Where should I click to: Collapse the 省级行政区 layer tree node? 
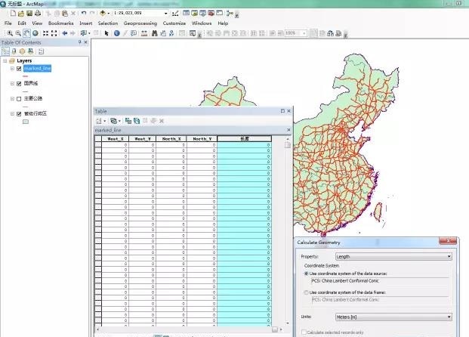(12, 114)
